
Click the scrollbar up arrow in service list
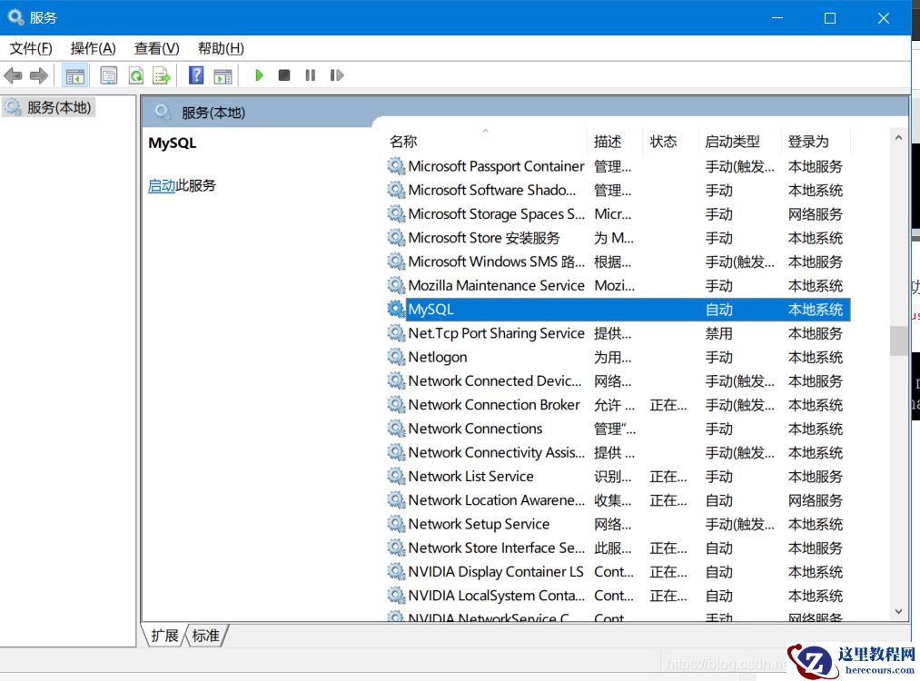(898, 137)
